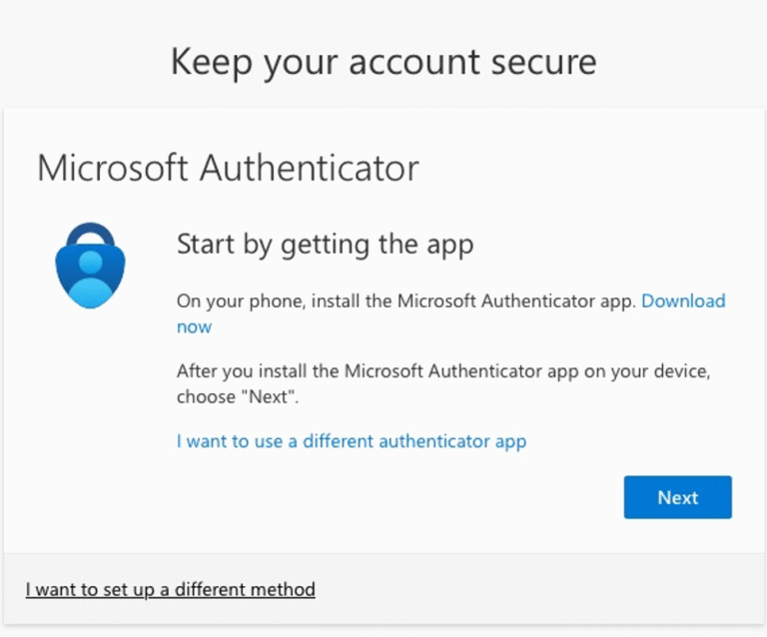The image size is (767, 637).
Task: Click the 'After you install the Microsoft Authenticator app' paragraph
Action: pyautogui.click(x=443, y=383)
